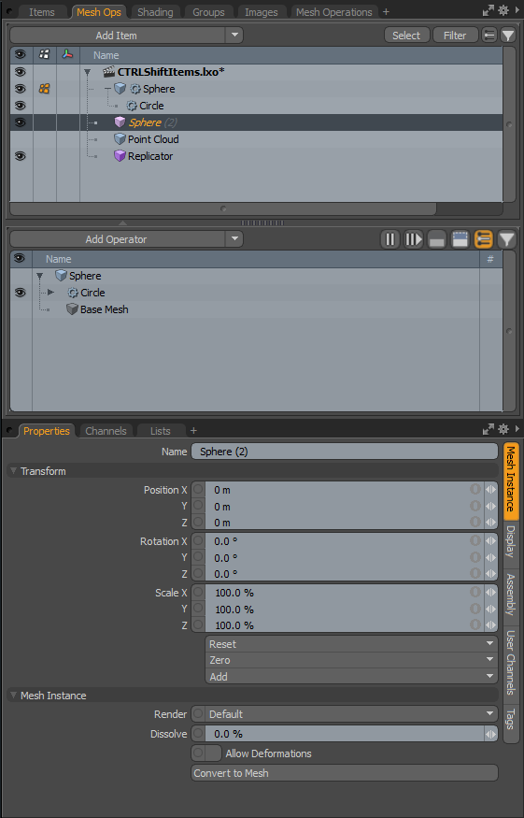Click the Name input field showing Sphere (2)

[345, 452]
